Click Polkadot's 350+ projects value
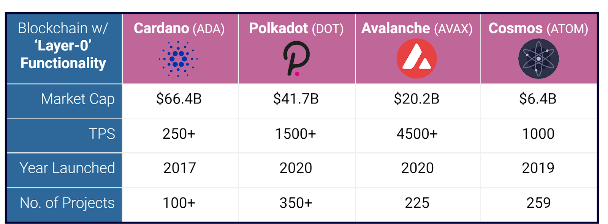The width and height of the screenshot is (608, 224). tap(296, 203)
